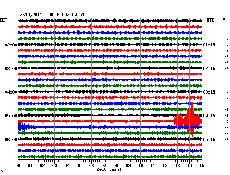This screenshot has width=230, height=175.
Task: Click the 01:15 UTC time label
Action: [209, 45]
